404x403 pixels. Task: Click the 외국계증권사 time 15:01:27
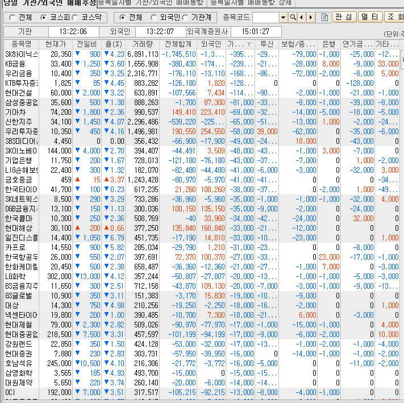pyautogui.click(x=256, y=32)
